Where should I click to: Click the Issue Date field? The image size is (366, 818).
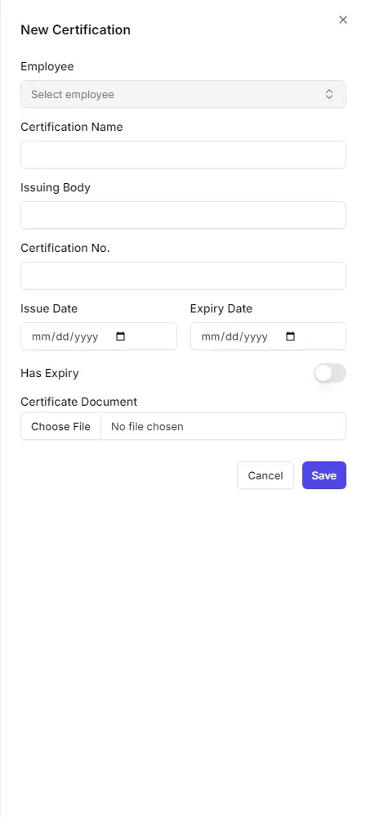click(x=99, y=336)
